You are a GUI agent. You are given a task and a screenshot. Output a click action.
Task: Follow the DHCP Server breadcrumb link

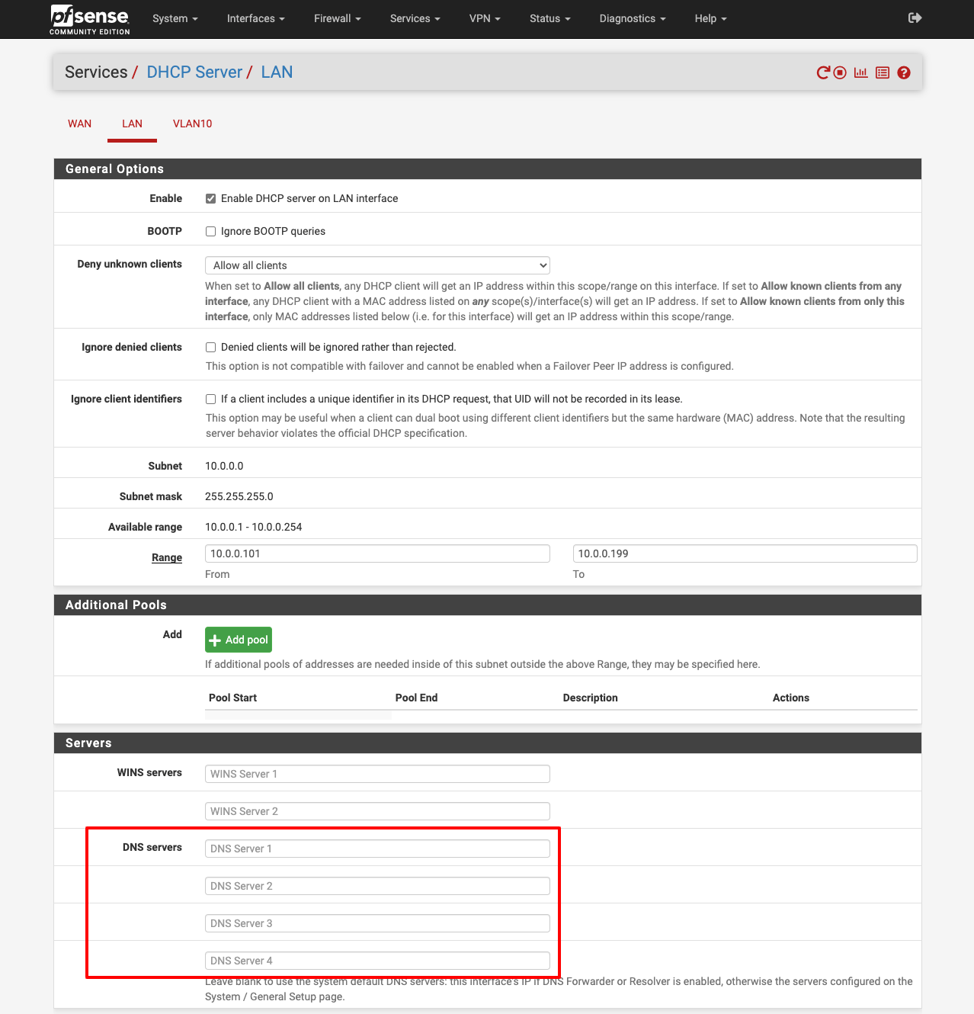point(194,72)
